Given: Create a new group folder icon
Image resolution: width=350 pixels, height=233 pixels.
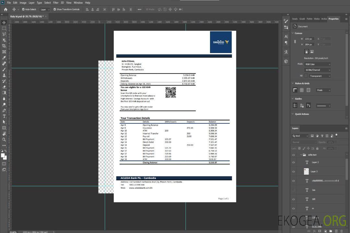Looking at the screenshot, I should (331, 231).
